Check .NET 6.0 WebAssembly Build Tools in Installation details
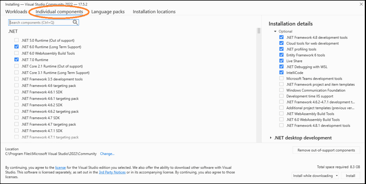Viewport: 366px width, 184px height. 282,120
